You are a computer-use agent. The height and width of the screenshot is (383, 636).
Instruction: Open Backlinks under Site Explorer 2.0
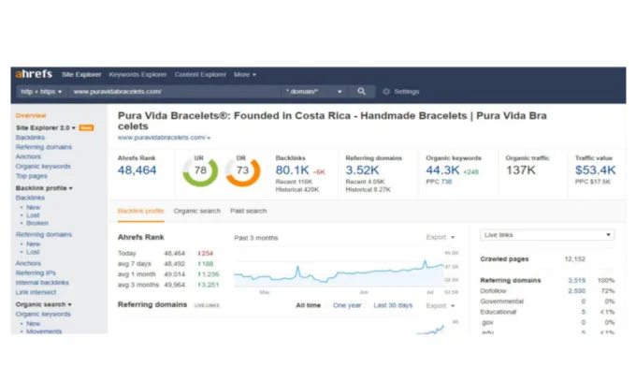coord(30,138)
